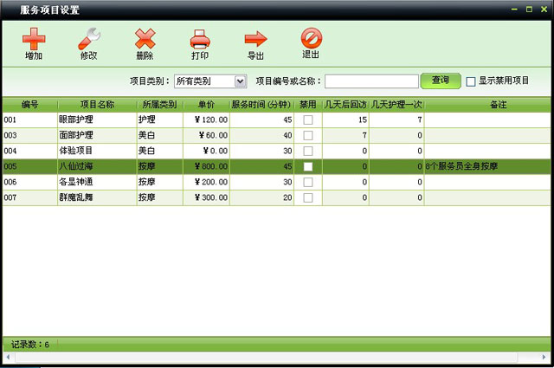Click the Exit (退出) toolbar icon
The width and height of the screenshot is (554, 368).
coord(311,39)
